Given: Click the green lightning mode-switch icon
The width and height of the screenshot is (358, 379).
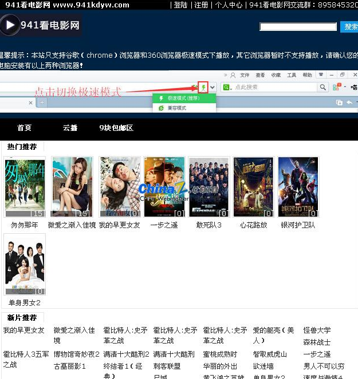Looking at the screenshot, I should tap(203, 87).
